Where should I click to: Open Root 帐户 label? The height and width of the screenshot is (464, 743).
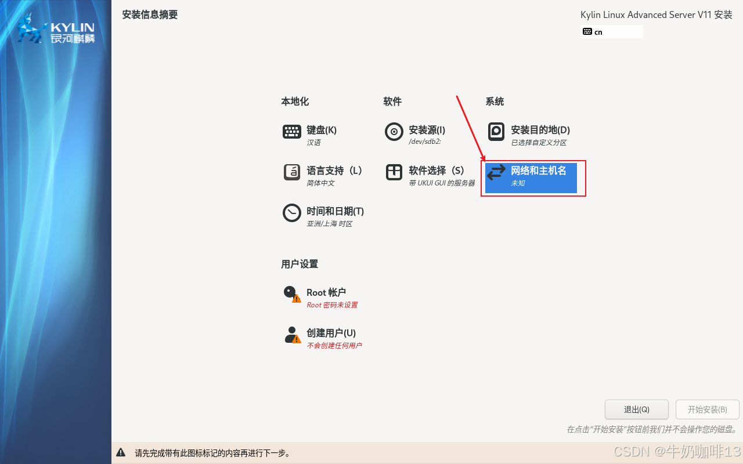tap(326, 292)
